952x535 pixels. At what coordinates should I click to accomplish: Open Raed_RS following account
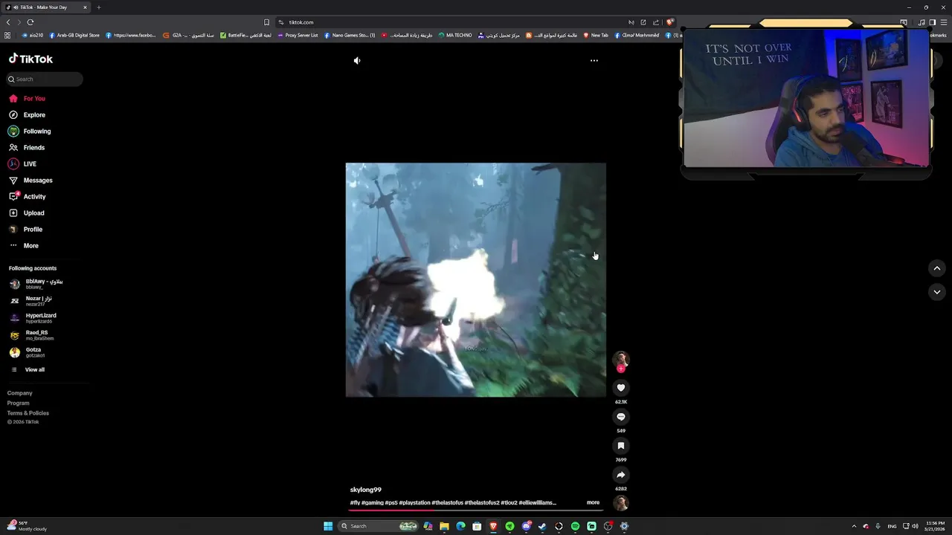[31, 335]
